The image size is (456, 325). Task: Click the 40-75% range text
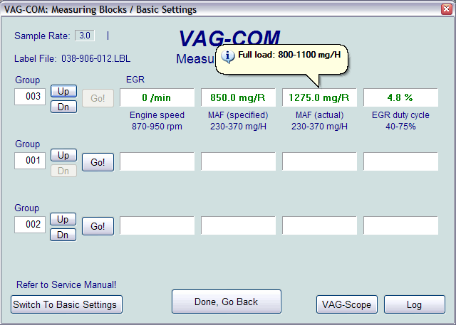tap(400, 127)
